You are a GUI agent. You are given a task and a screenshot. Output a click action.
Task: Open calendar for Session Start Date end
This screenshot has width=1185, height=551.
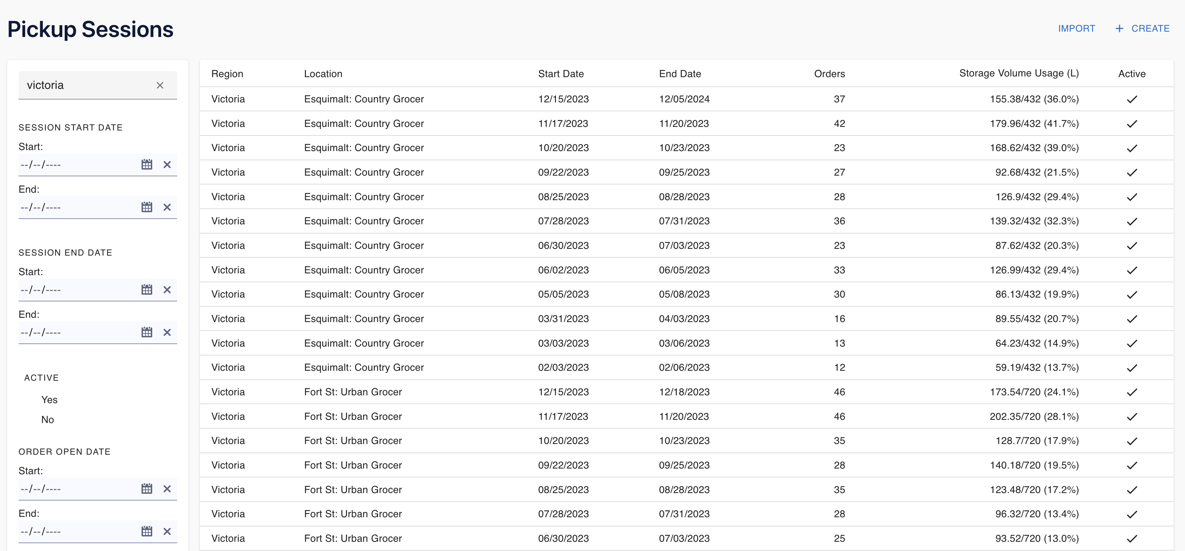147,208
